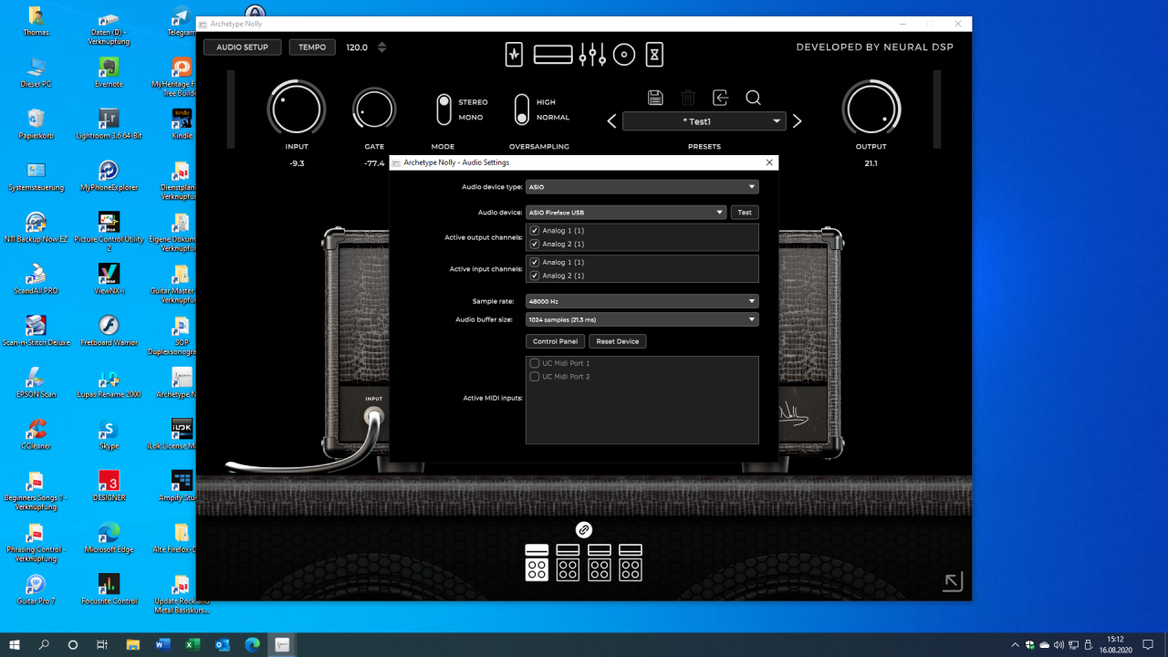Image resolution: width=1168 pixels, height=657 pixels.
Task: Open the amp head section icon
Action: [x=553, y=55]
